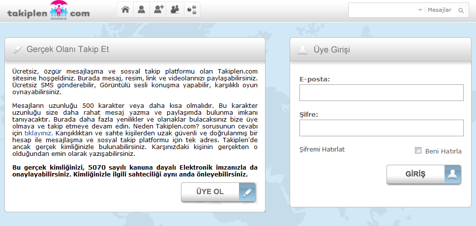The image size is (476, 226).
Task: Go to the takiplen.com logo
Action: 49,11
